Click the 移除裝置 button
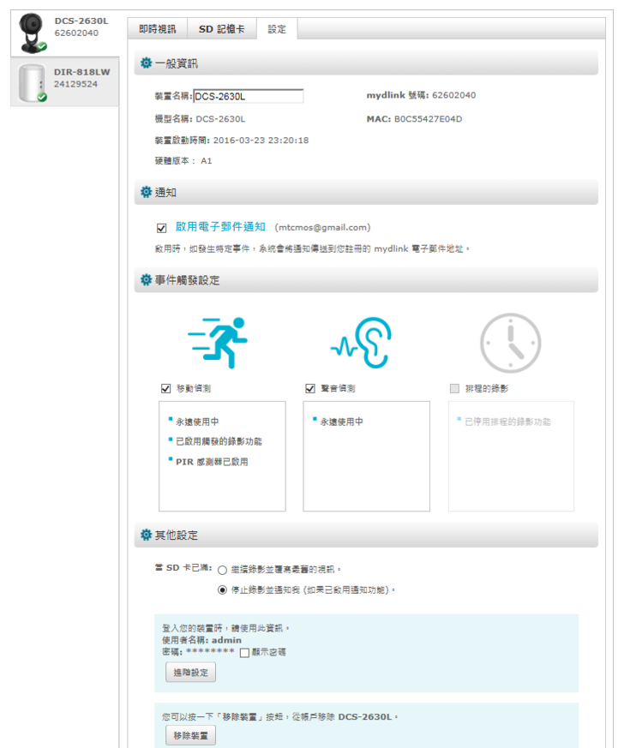The image size is (624, 748). (190, 736)
